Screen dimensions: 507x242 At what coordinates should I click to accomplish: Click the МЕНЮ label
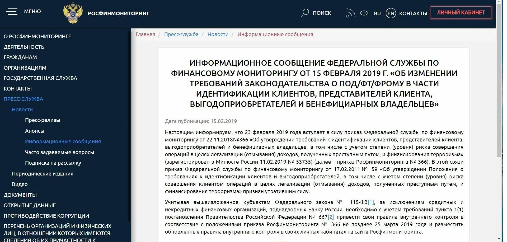click(32, 11)
